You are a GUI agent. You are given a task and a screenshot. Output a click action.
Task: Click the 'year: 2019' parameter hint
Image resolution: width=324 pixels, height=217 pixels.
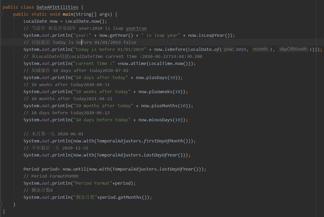(x=235, y=50)
